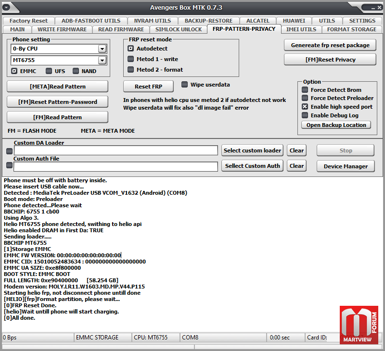Click Select custom loader button

(x=252, y=150)
